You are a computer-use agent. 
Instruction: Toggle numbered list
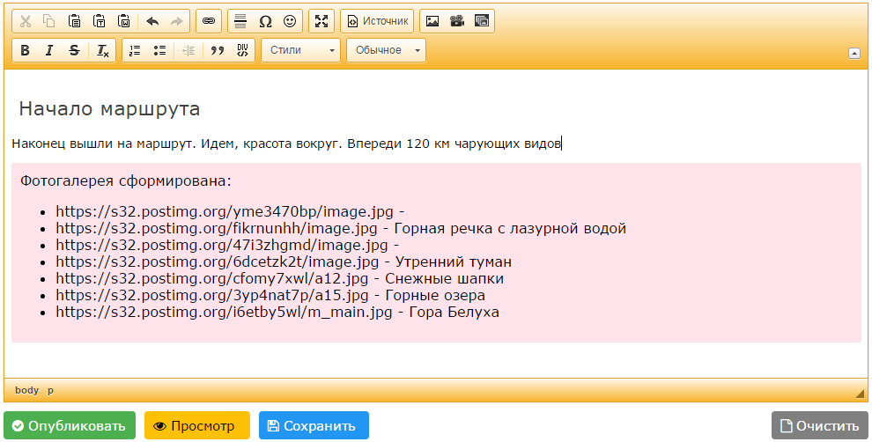click(x=135, y=50)
